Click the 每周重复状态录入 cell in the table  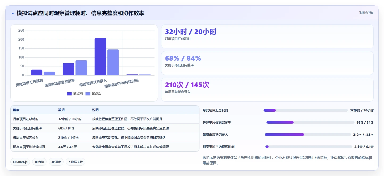pyautogui.click(x=26, y=138)
